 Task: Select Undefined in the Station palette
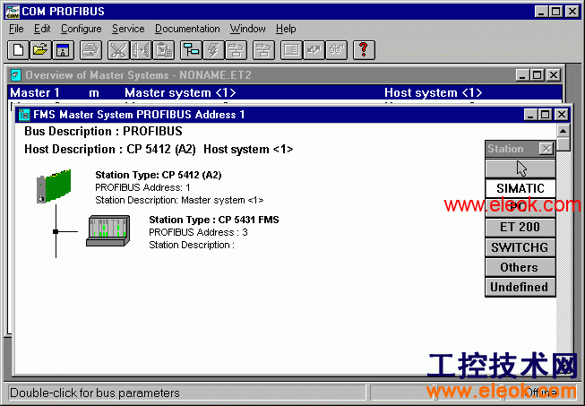click(520, 287)
